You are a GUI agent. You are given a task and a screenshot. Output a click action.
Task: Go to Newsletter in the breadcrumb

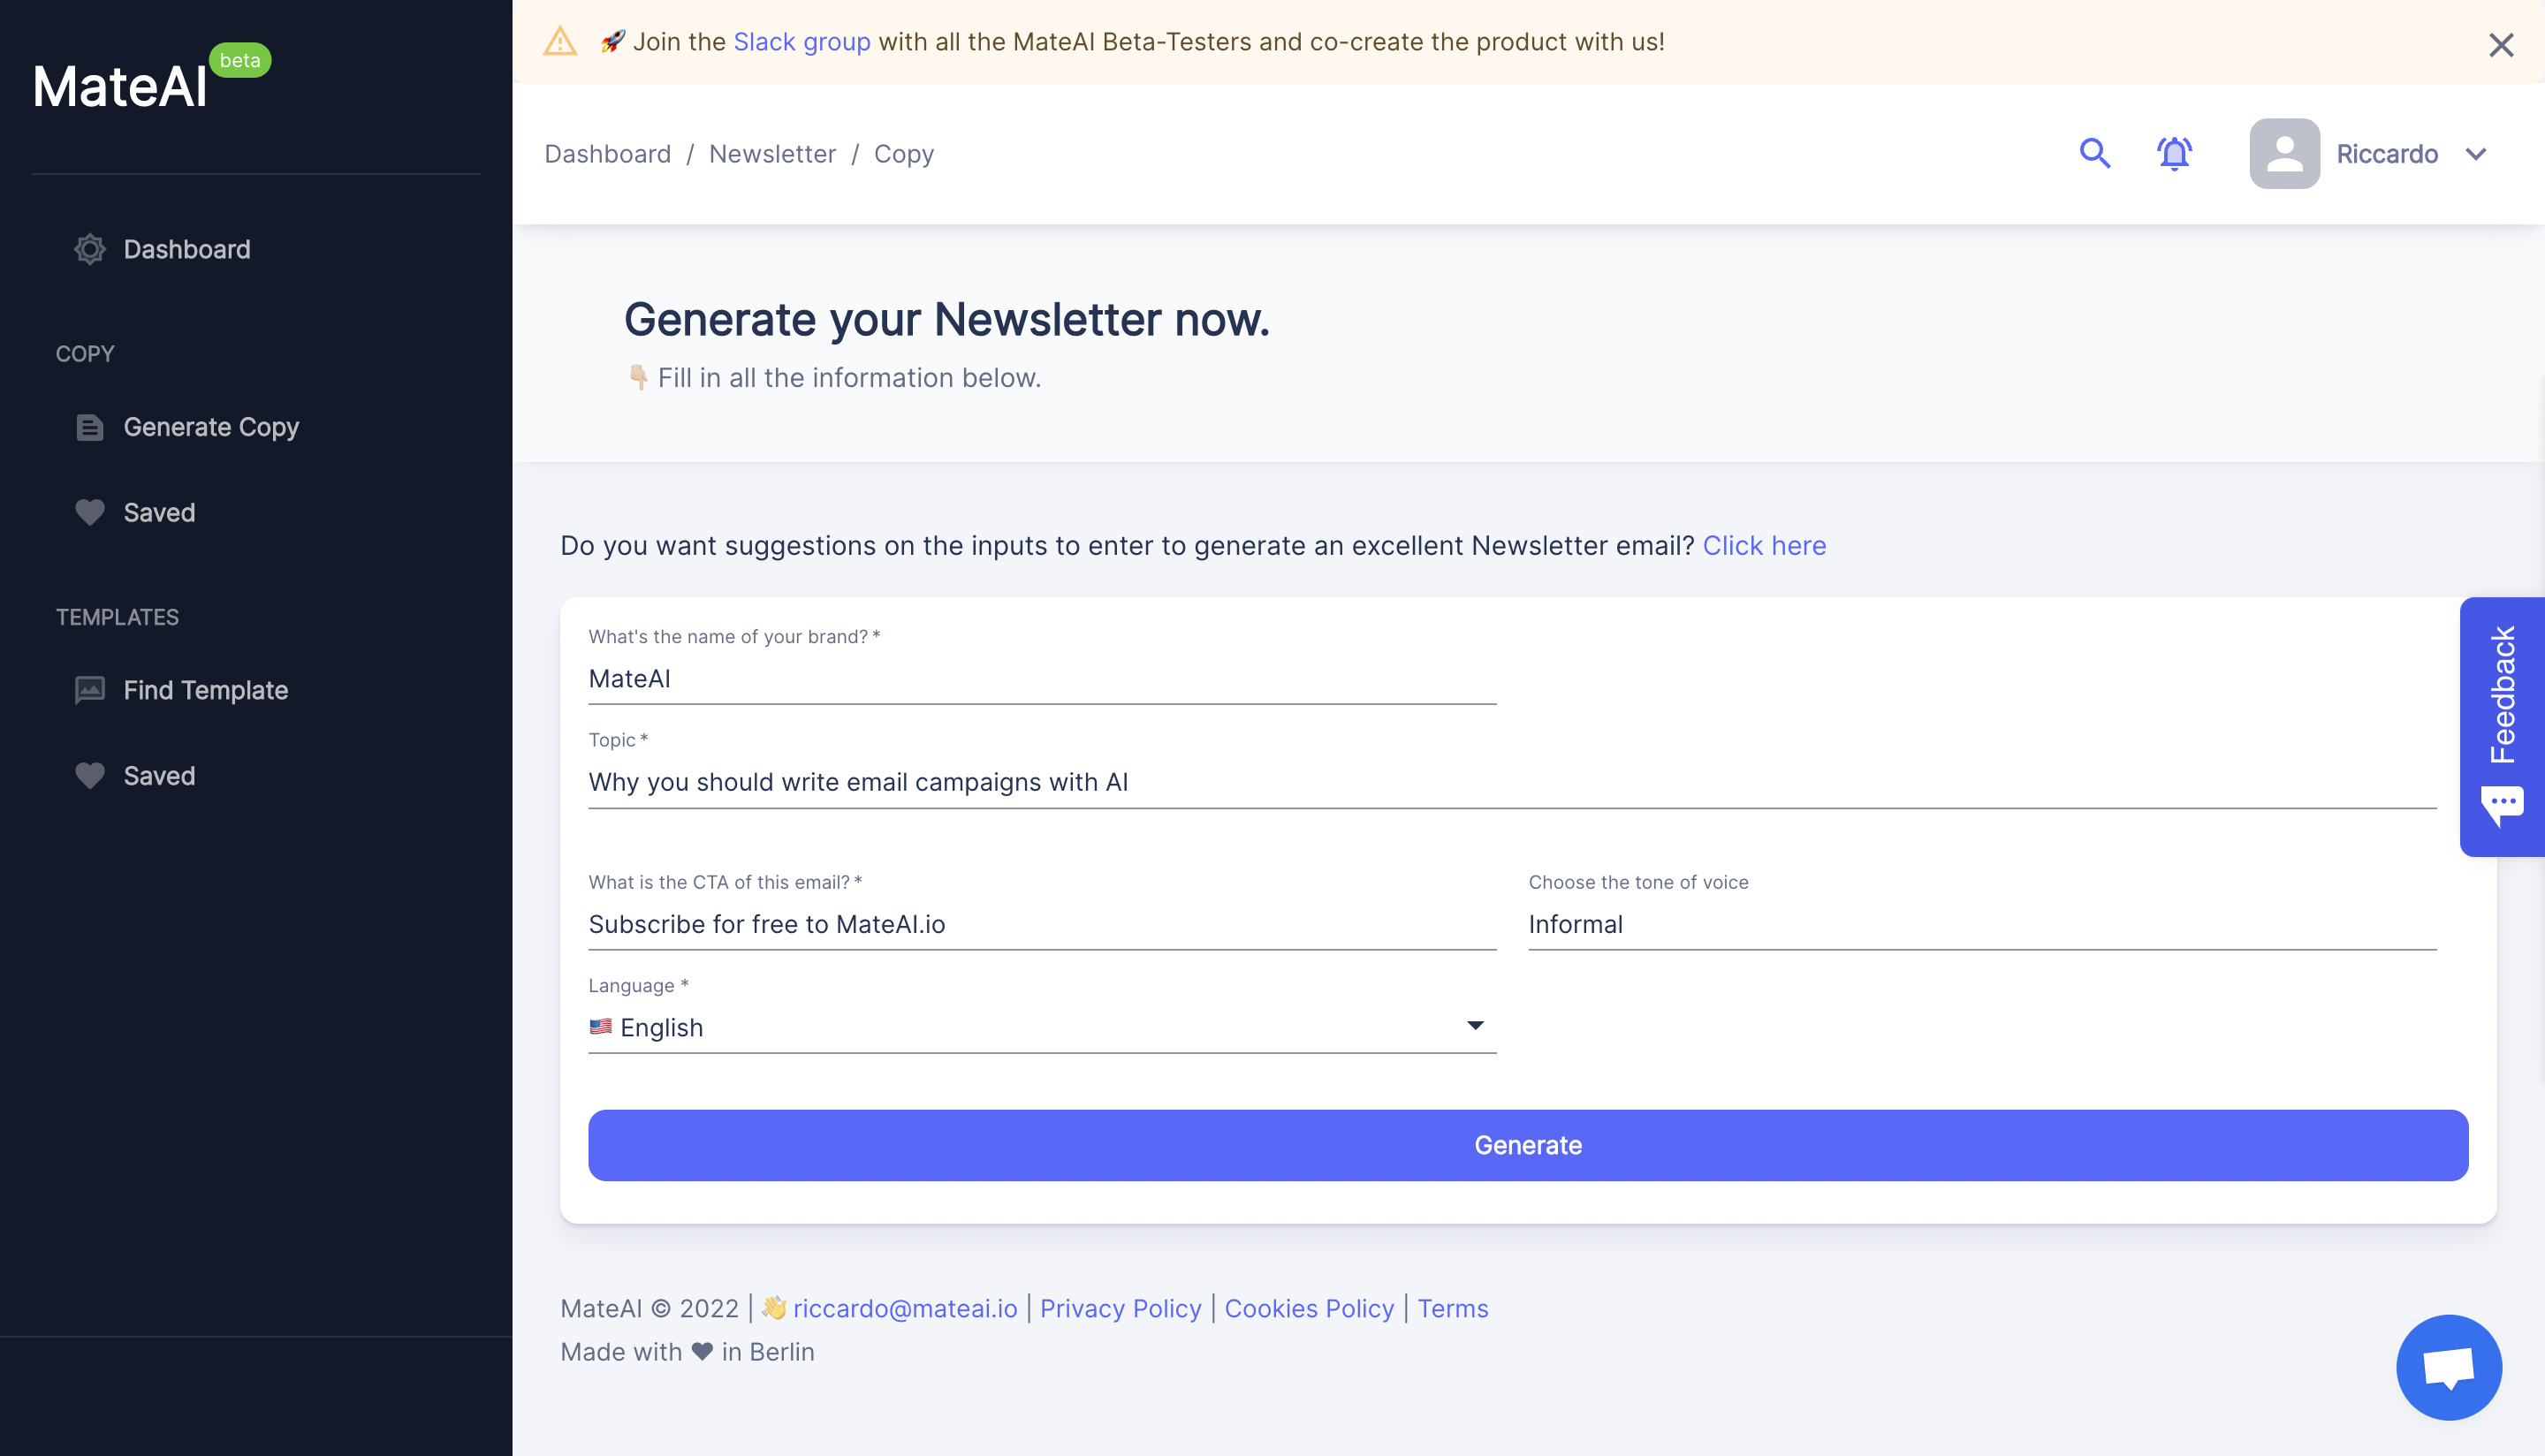coord(772,154)
